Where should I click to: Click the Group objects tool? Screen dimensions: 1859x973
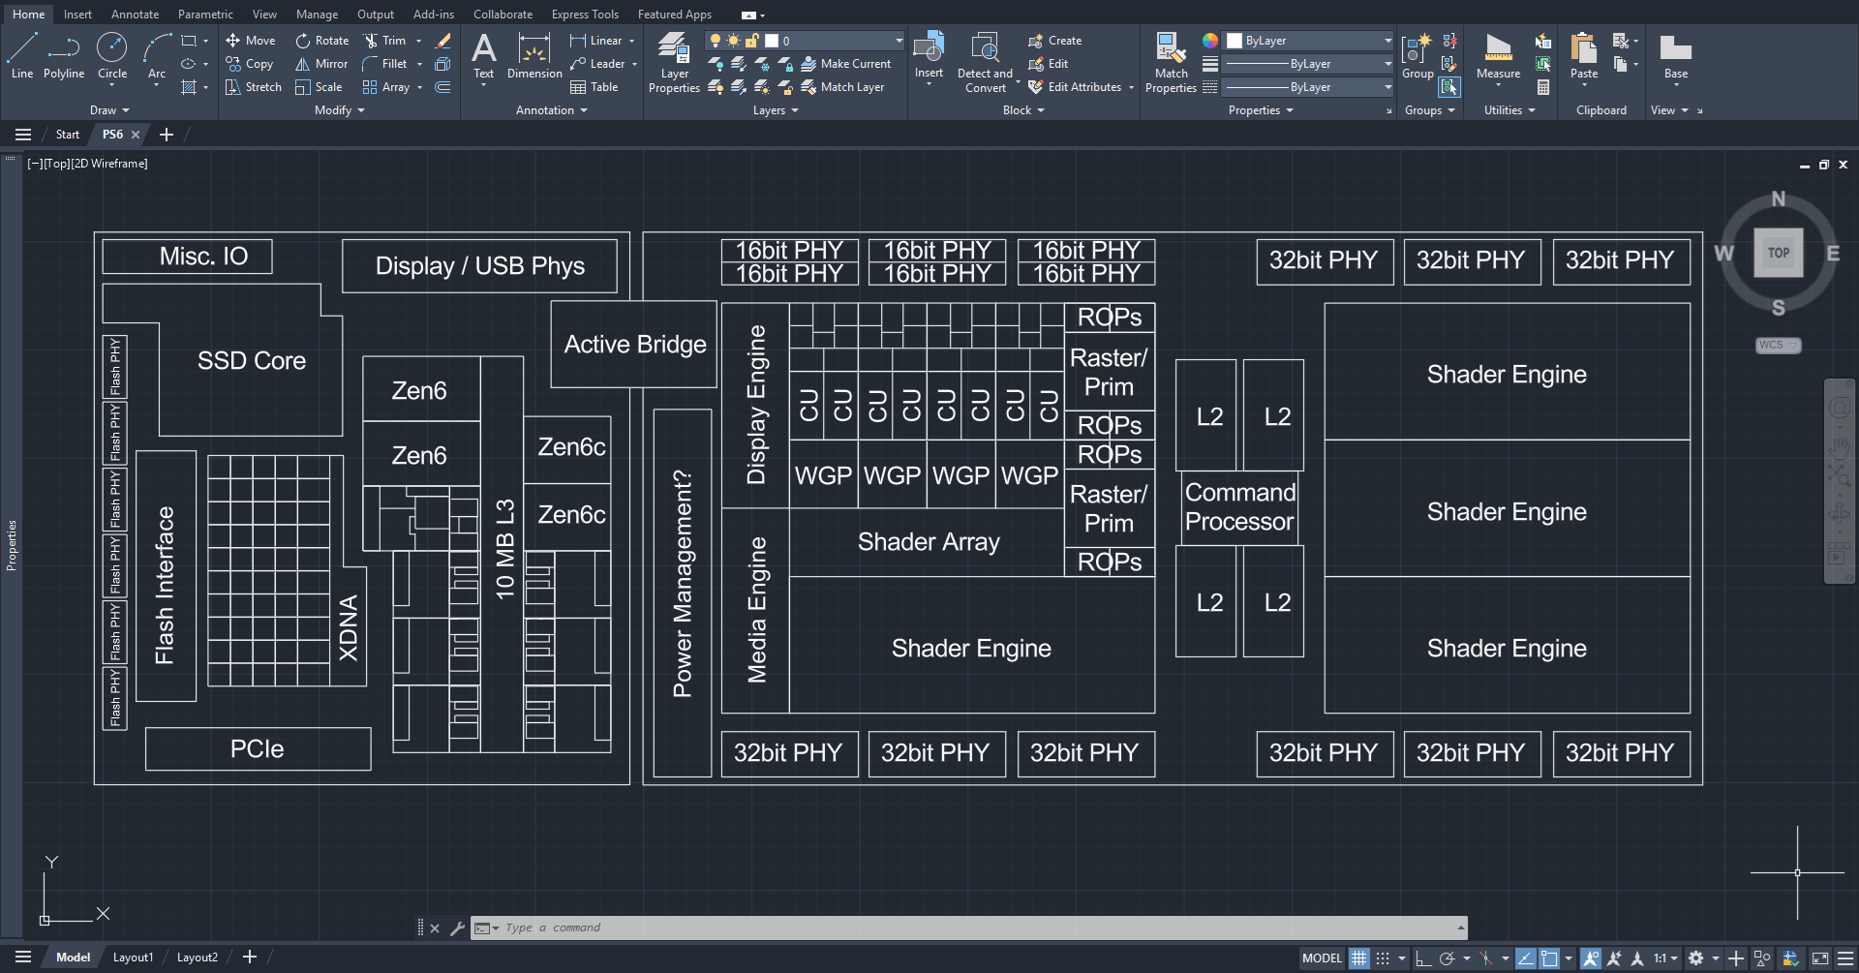(1417, 55)
